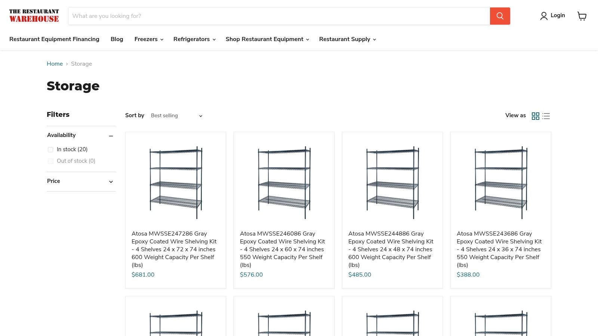The width and height of the screenshot is (598, 336).
Task: Click the MWSSE244886 shelving product image
Action: click(x=392, y=182)
